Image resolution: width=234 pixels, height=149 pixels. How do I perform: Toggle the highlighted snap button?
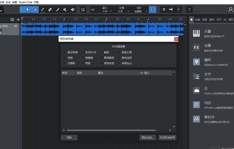pos(152,10)
